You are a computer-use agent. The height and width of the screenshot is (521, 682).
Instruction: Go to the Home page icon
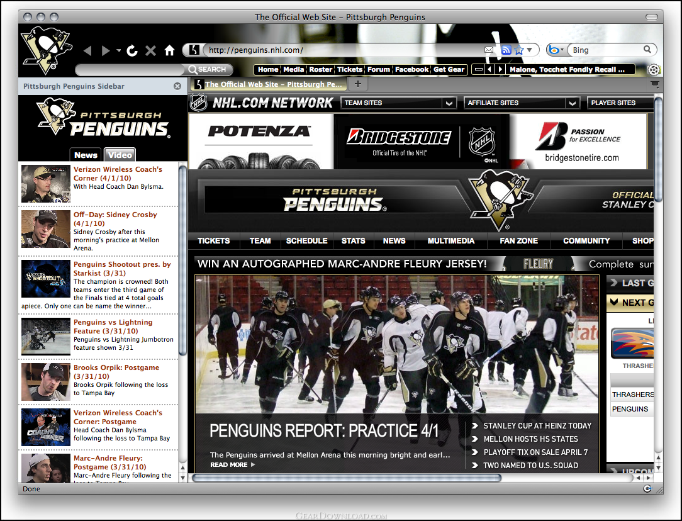[170, 50]
